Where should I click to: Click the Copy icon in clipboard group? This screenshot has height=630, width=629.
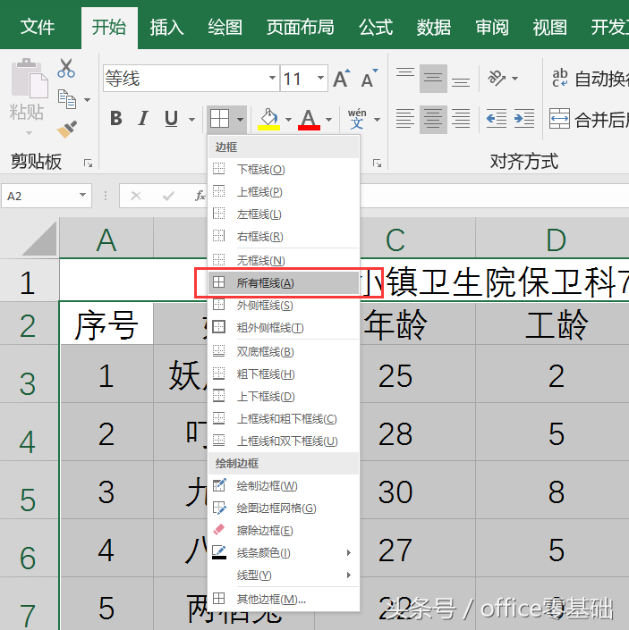coord(67,99)
